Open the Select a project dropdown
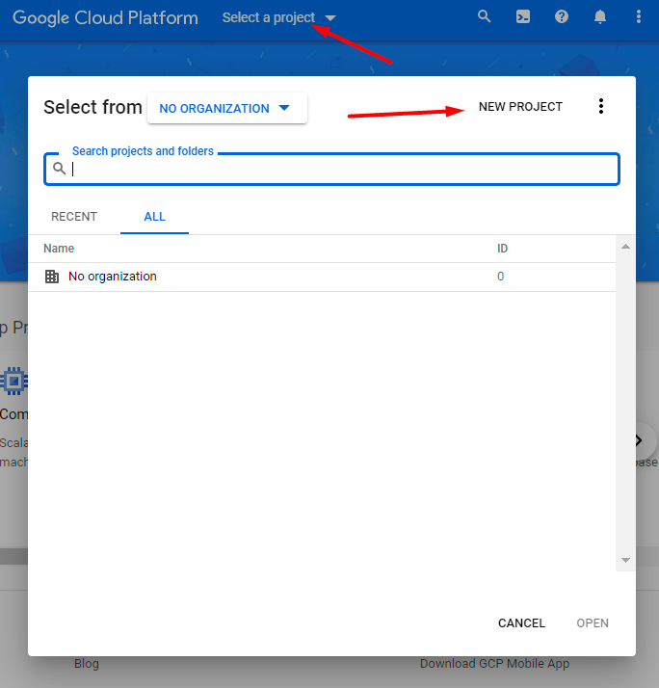This screenshot has width=659, height=688. [279, 17]
